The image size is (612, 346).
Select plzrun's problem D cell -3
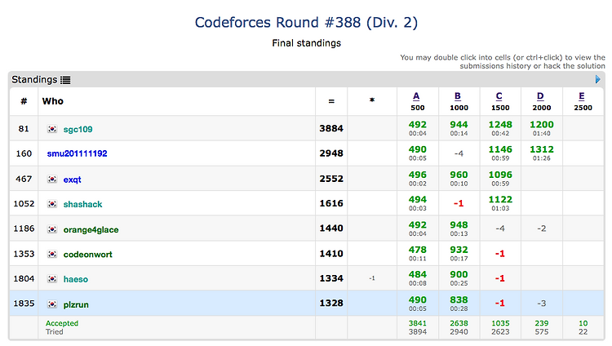542,304
